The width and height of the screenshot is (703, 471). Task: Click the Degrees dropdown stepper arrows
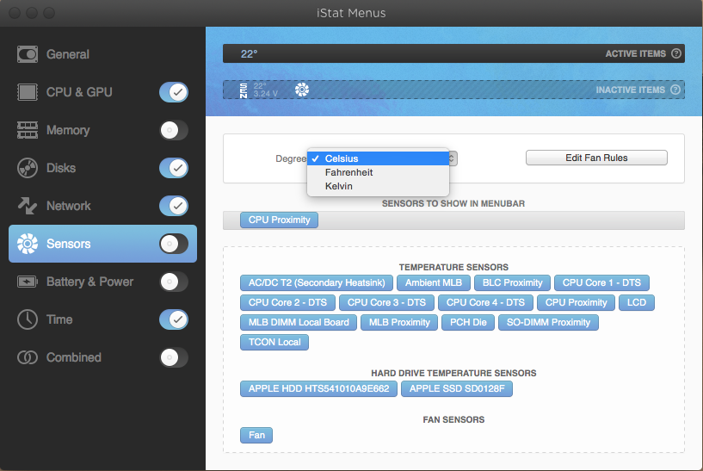click(453, 158)
